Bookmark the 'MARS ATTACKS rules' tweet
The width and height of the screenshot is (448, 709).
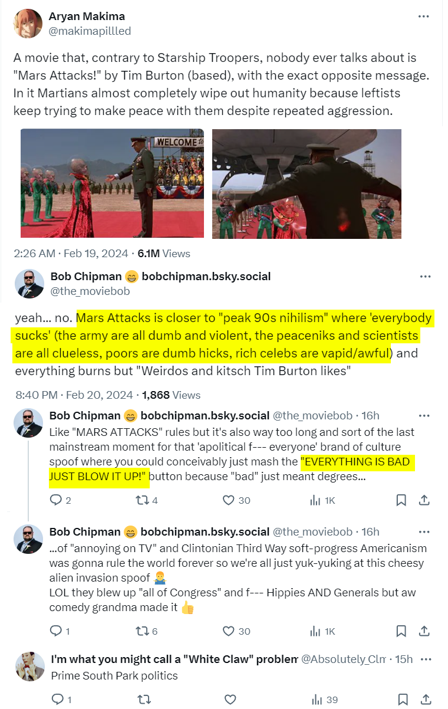[x=401, y=500]
